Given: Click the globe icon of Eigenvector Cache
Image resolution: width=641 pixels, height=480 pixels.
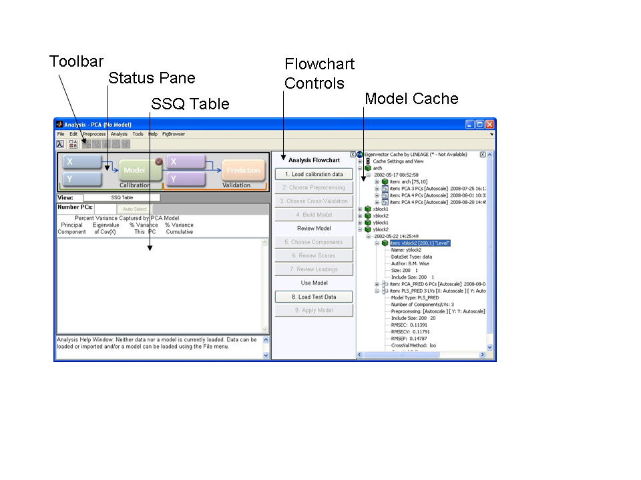Looking at the screenshot, I should [x=360, y=154].
